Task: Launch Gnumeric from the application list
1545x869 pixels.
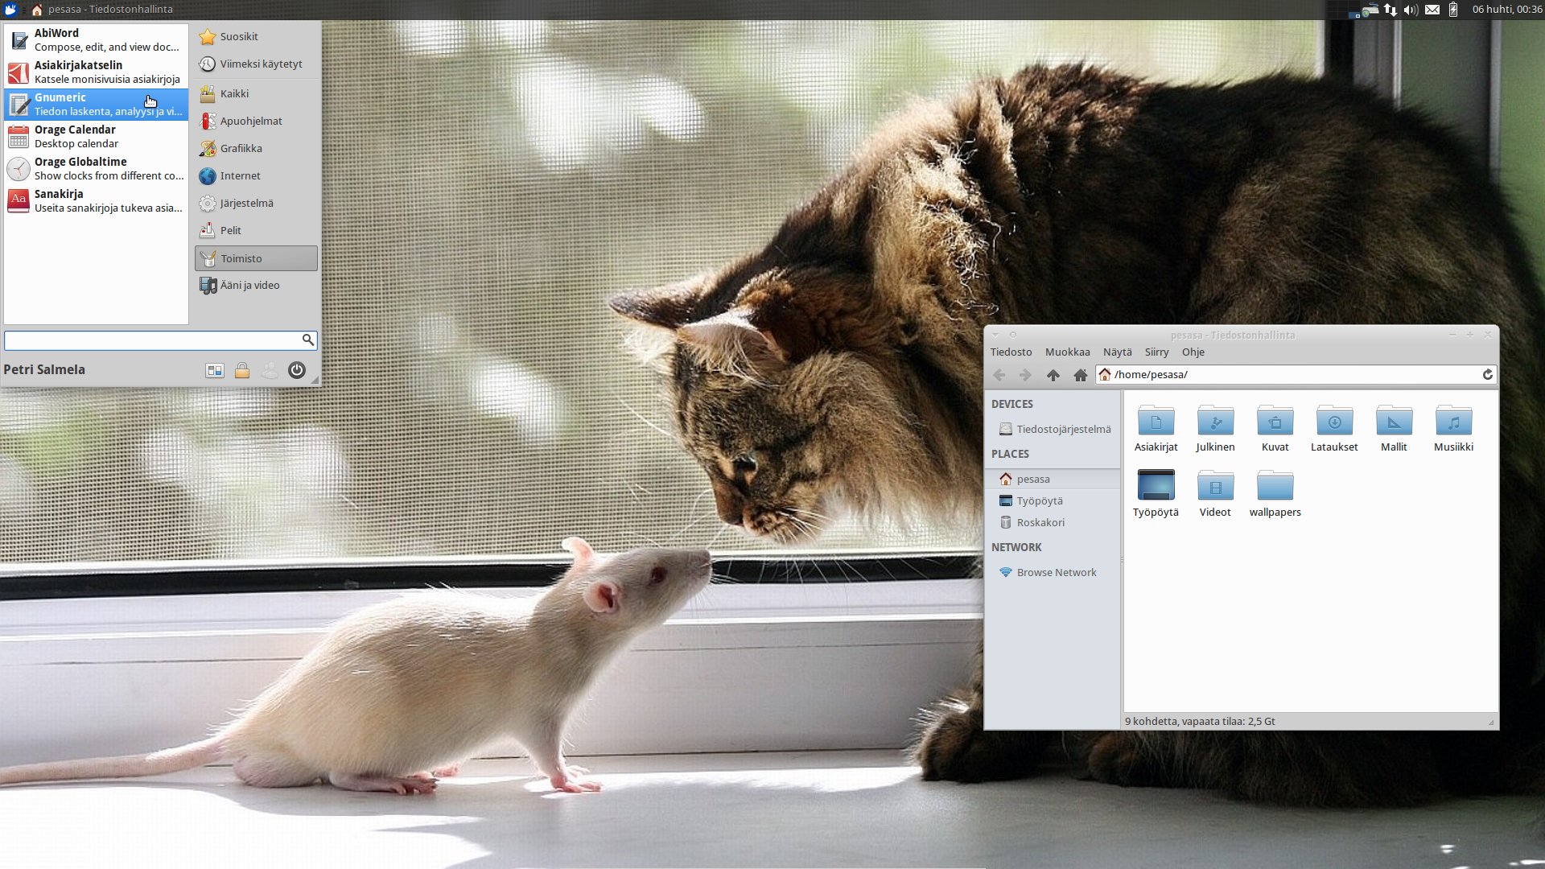Action: 97,105
